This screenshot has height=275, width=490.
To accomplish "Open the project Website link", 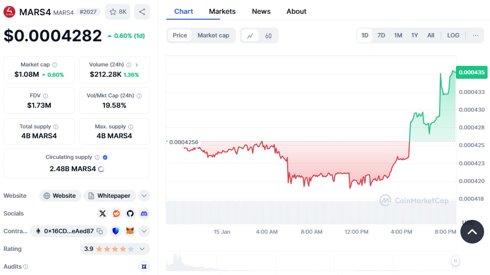I will [x=60, y=196].
